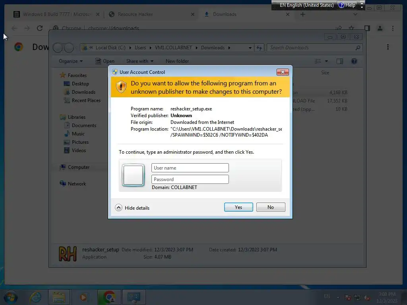Screen dimensions: 407x305
Task: Open Windows Media Player taskbar icon
Action: [x=83, y=297]
